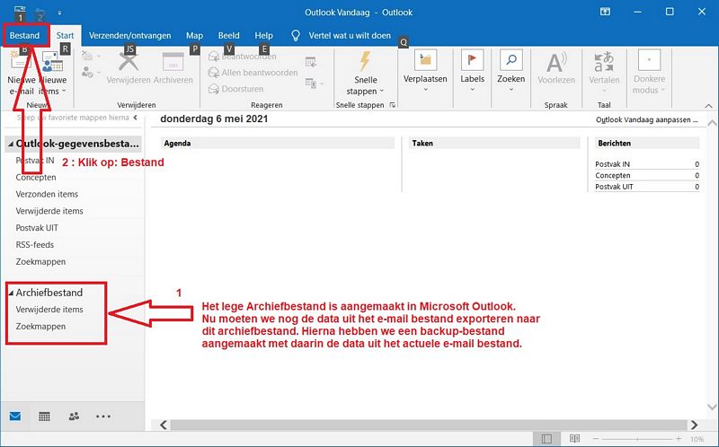The height and width of the screenshot is (447, 719).
Task: Click the lightbulb Tell Me icon
Action: point(296,36)
